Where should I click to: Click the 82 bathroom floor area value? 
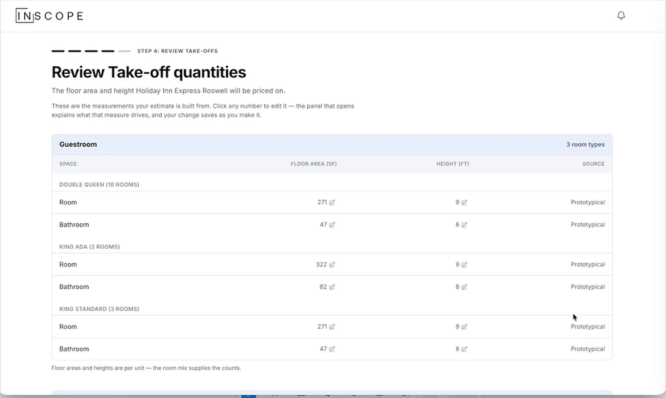click(323, 287)
